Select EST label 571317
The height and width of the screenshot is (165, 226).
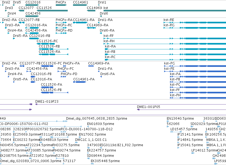pos(69,161)
